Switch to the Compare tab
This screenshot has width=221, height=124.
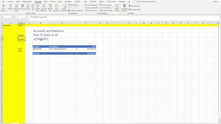[122, 1]
